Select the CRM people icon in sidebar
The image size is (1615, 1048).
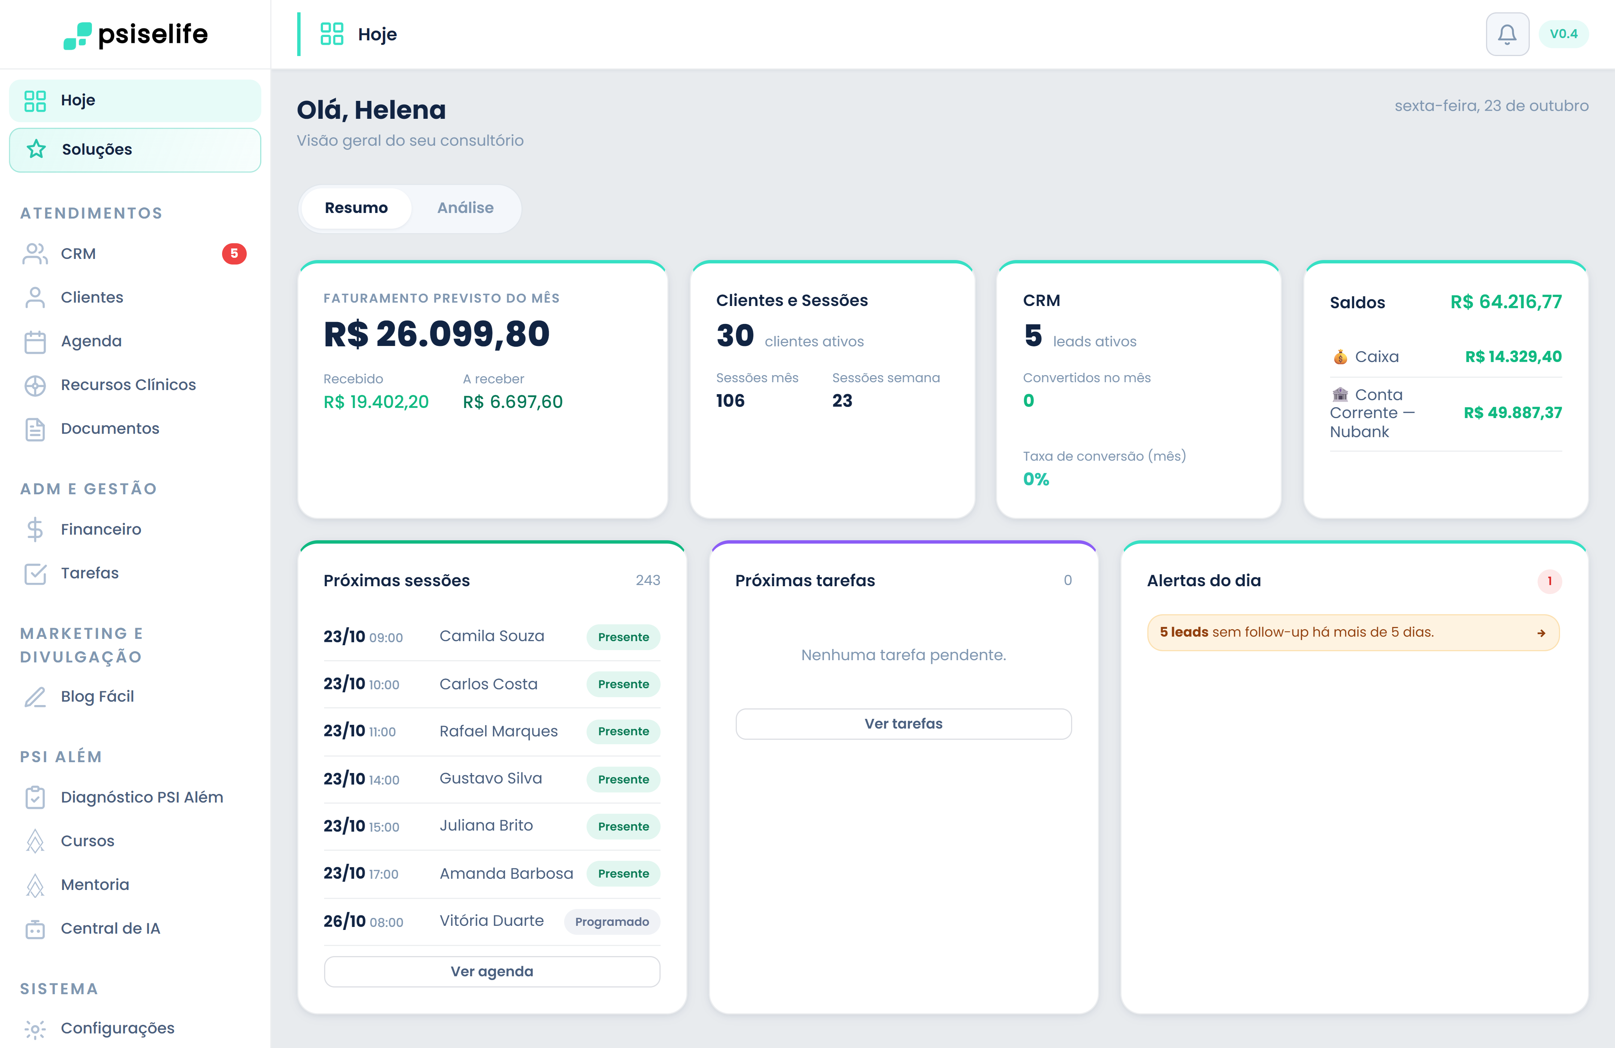pos(35,254)
